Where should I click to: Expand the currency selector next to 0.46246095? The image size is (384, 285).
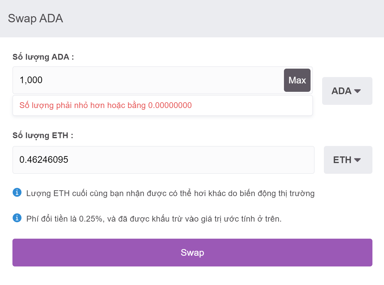[348, 160]
